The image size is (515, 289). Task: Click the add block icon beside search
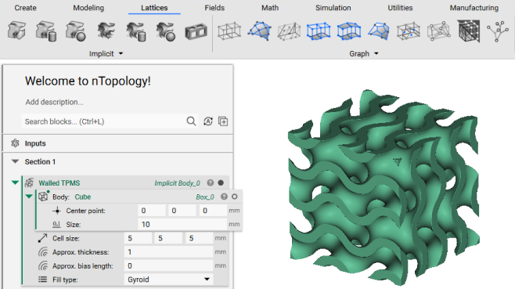pyautogui.click(x=223, y=121)
